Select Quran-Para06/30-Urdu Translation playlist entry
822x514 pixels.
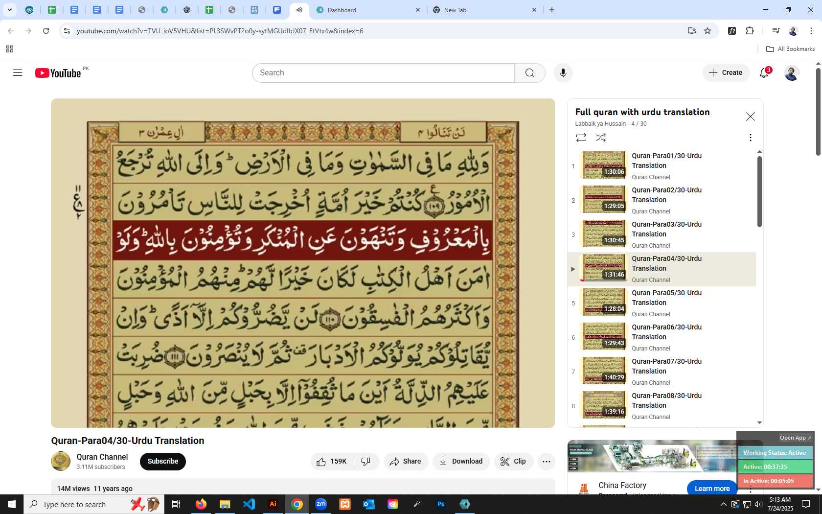(x=662, y=337)
